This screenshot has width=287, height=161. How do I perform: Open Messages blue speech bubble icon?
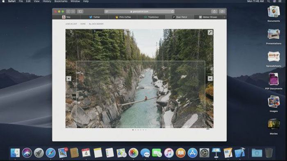(x=145, y=153)
